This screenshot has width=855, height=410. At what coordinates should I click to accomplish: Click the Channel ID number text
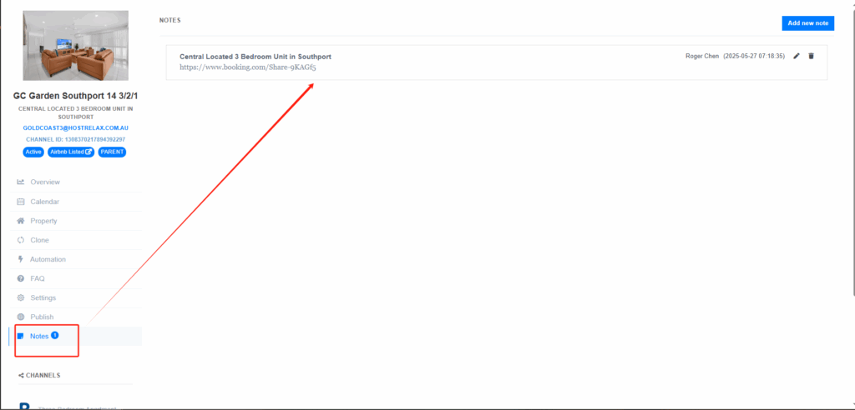tap(76, 139)
